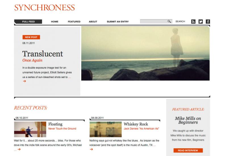Open the Floating post thumbnail

click(30, 129)
